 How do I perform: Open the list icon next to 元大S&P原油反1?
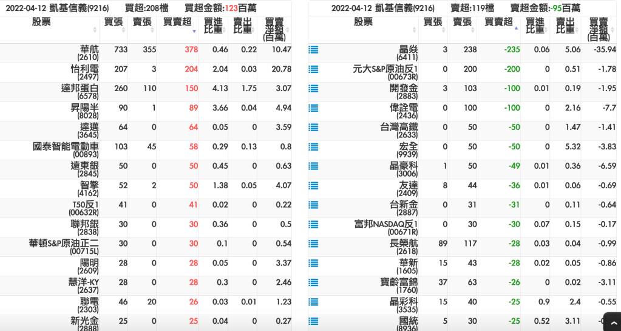(313, 69)
